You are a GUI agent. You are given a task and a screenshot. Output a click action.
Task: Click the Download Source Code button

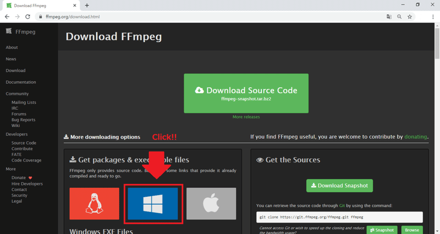(x=246, y=93)
